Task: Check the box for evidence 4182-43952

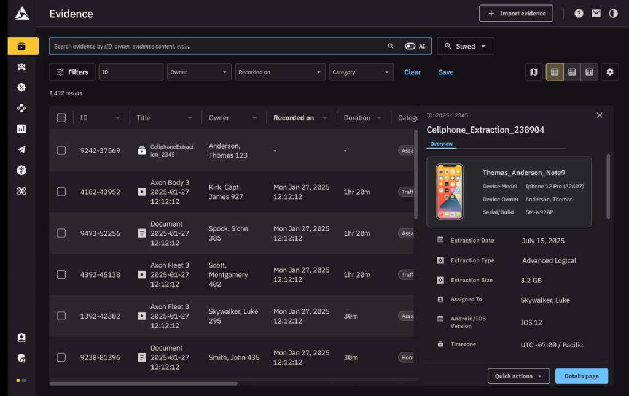Action: point(61,192)
